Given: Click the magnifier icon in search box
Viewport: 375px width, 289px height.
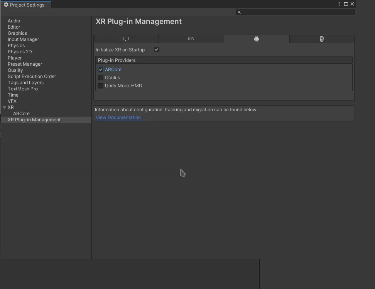Looking at the screenshot, I should [x=239, y=12].
